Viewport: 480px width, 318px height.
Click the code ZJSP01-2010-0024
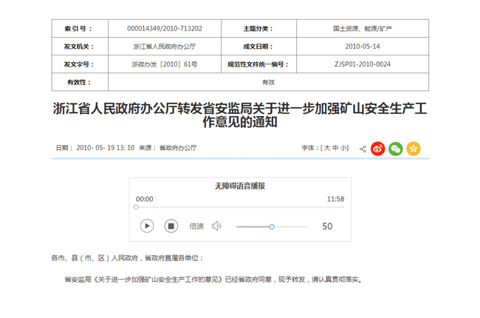[x=362, y=64]
